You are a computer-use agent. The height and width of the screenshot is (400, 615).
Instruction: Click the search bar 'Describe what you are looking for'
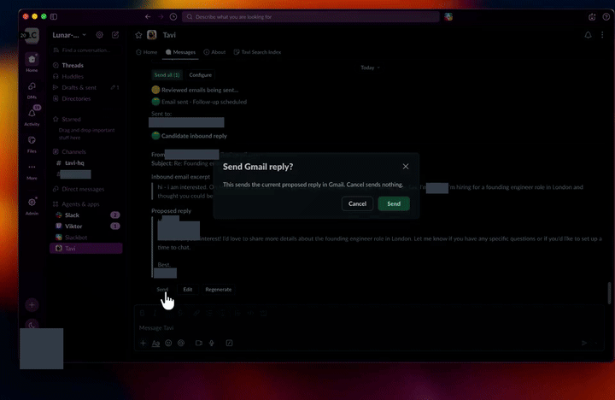[311, 17]
